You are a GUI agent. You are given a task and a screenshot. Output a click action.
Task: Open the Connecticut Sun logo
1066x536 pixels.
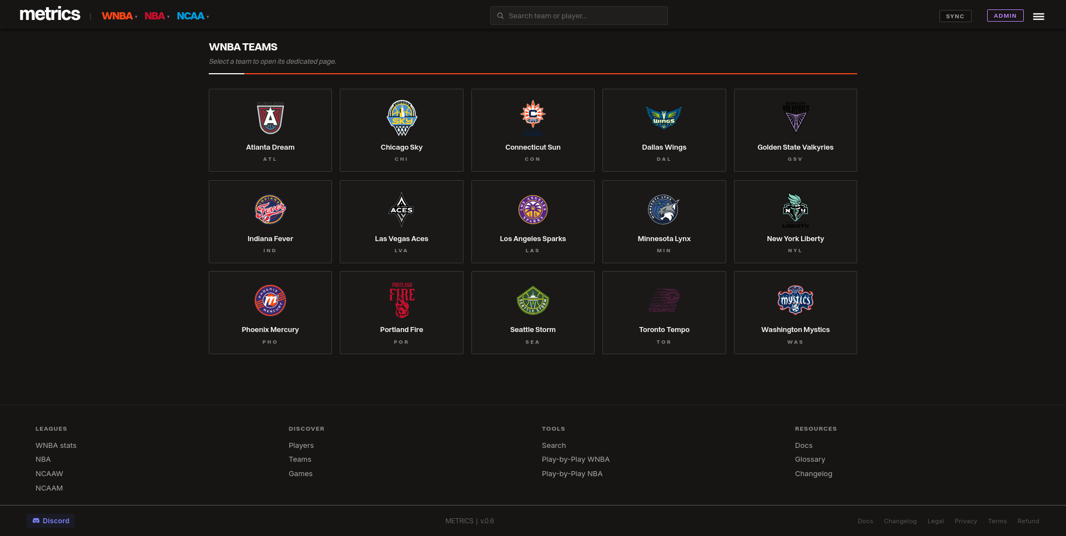click(x=533, y=118)
